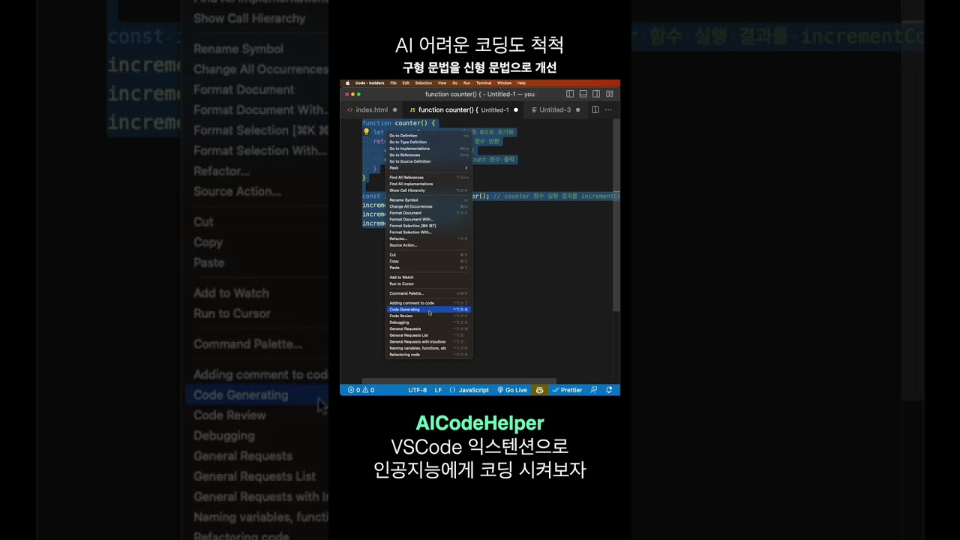
Task: Open the Run menu
Action: pos(466,83)
